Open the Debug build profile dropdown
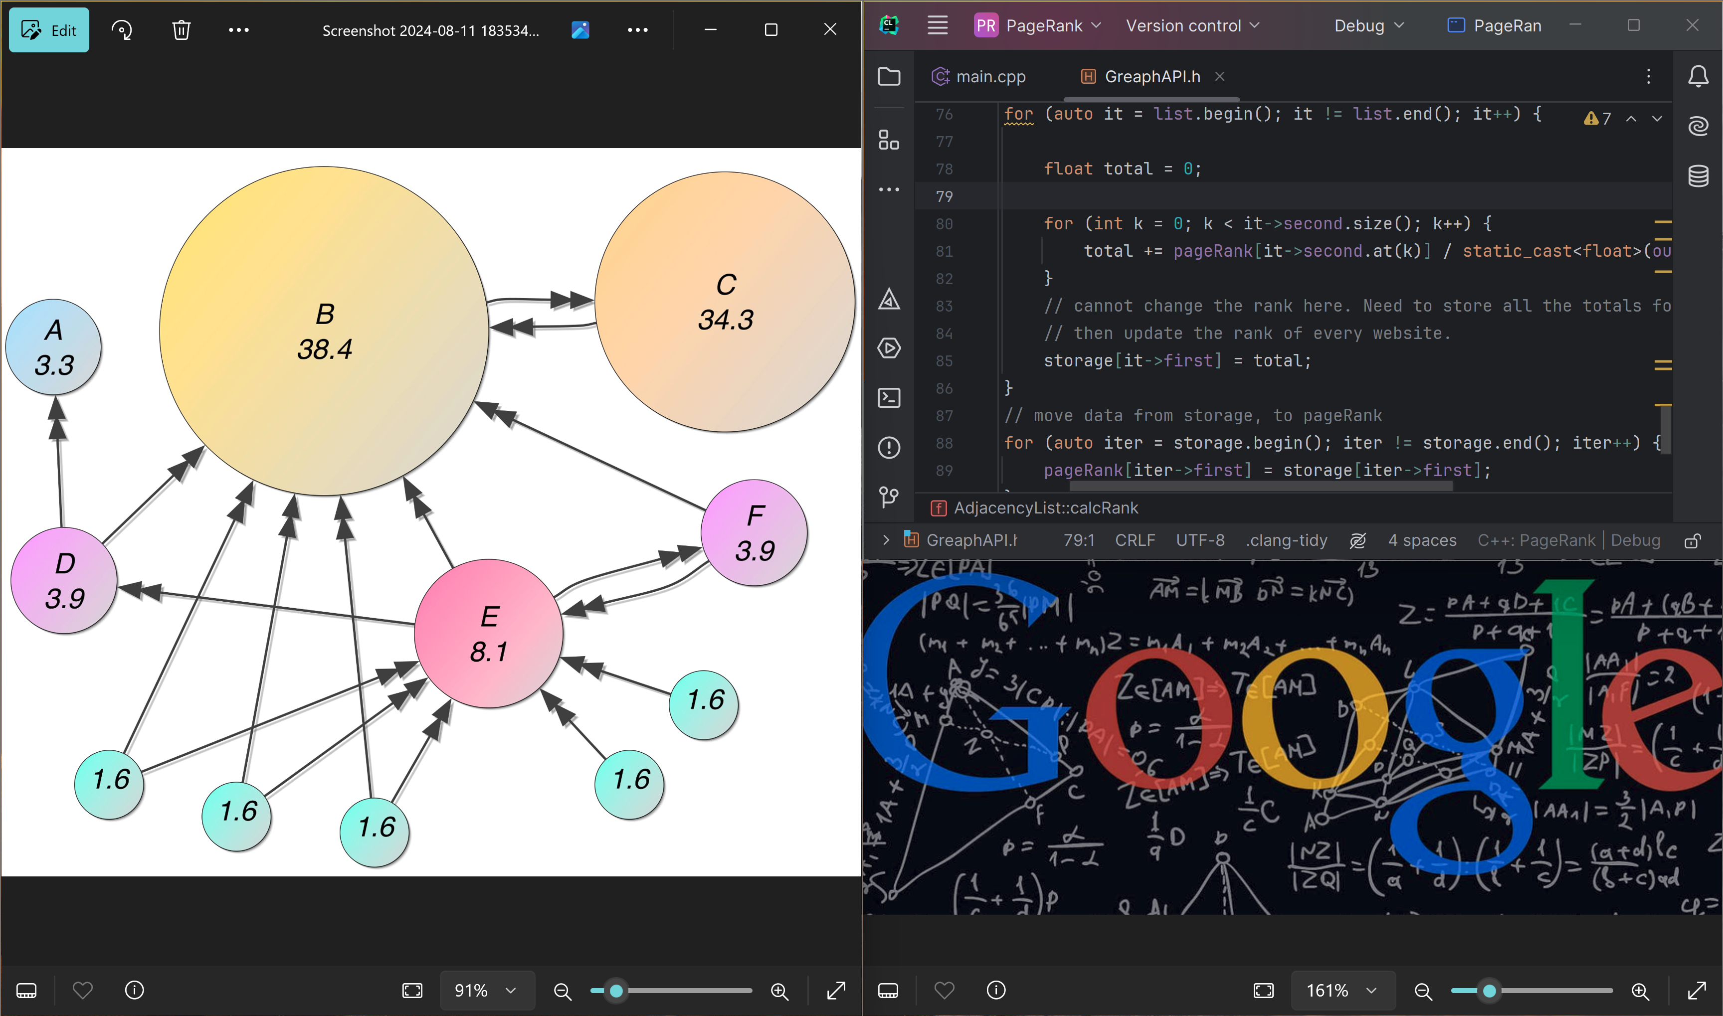1723x1016 pixels. [1369, 25]
